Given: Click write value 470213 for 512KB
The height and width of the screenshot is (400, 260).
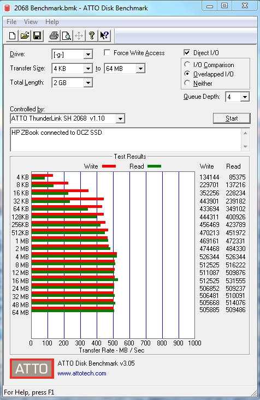Looking at the screenshot, I should coord(209,233).
